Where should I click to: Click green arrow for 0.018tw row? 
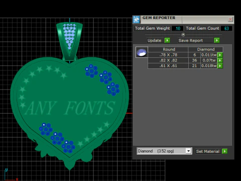[220, 66]
